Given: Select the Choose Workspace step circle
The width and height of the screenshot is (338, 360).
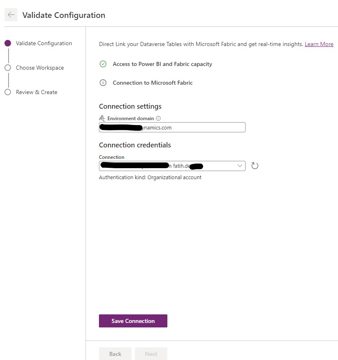Looking at the screenshot, I should point(8,68).
